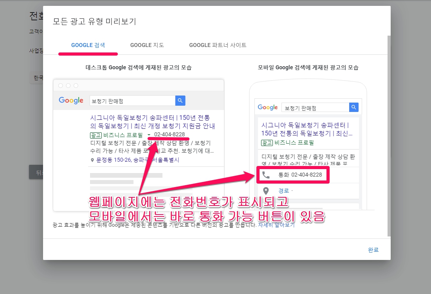
Task: Click the phone handset icon in mobile ad
Action: click(266, 175)
